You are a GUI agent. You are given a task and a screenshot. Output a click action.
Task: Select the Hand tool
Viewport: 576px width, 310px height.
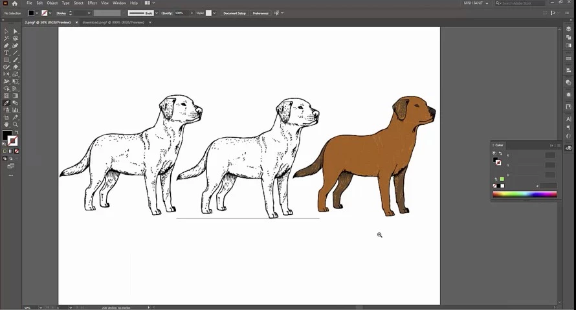6,124
